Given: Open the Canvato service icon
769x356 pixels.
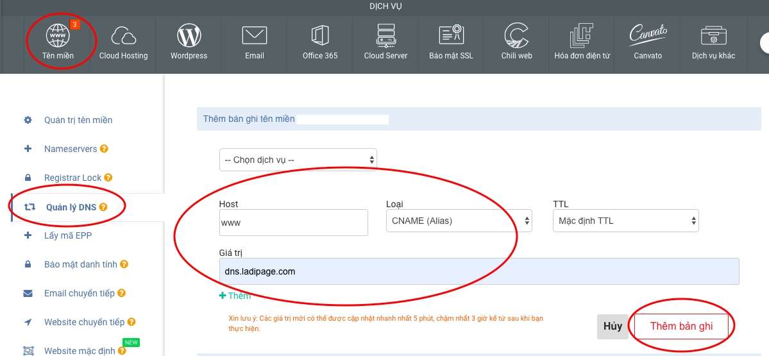Looking at the screenshot, I should (x=648, y=35).
